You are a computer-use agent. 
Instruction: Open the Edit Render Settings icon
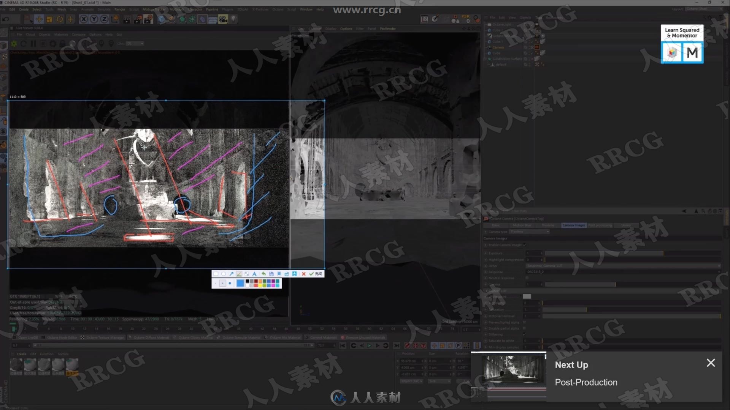point(148,19)
